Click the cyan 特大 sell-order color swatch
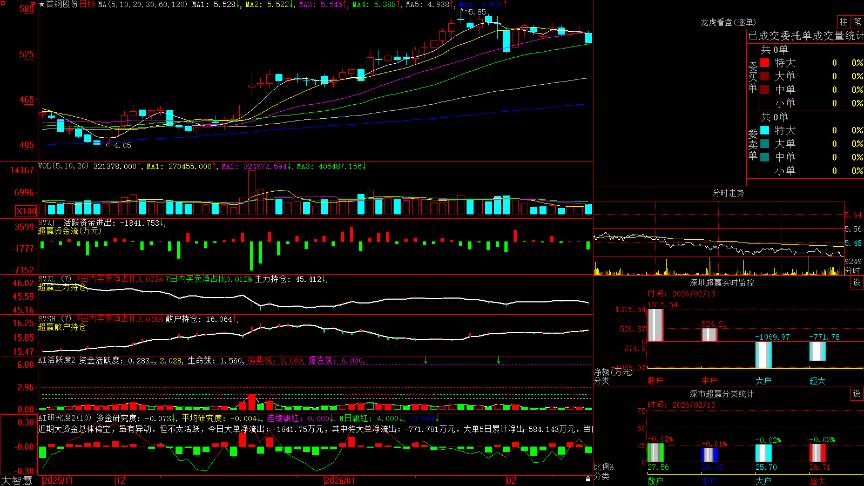The height and width of the screenshot is (486, 864). click(765, 130)
